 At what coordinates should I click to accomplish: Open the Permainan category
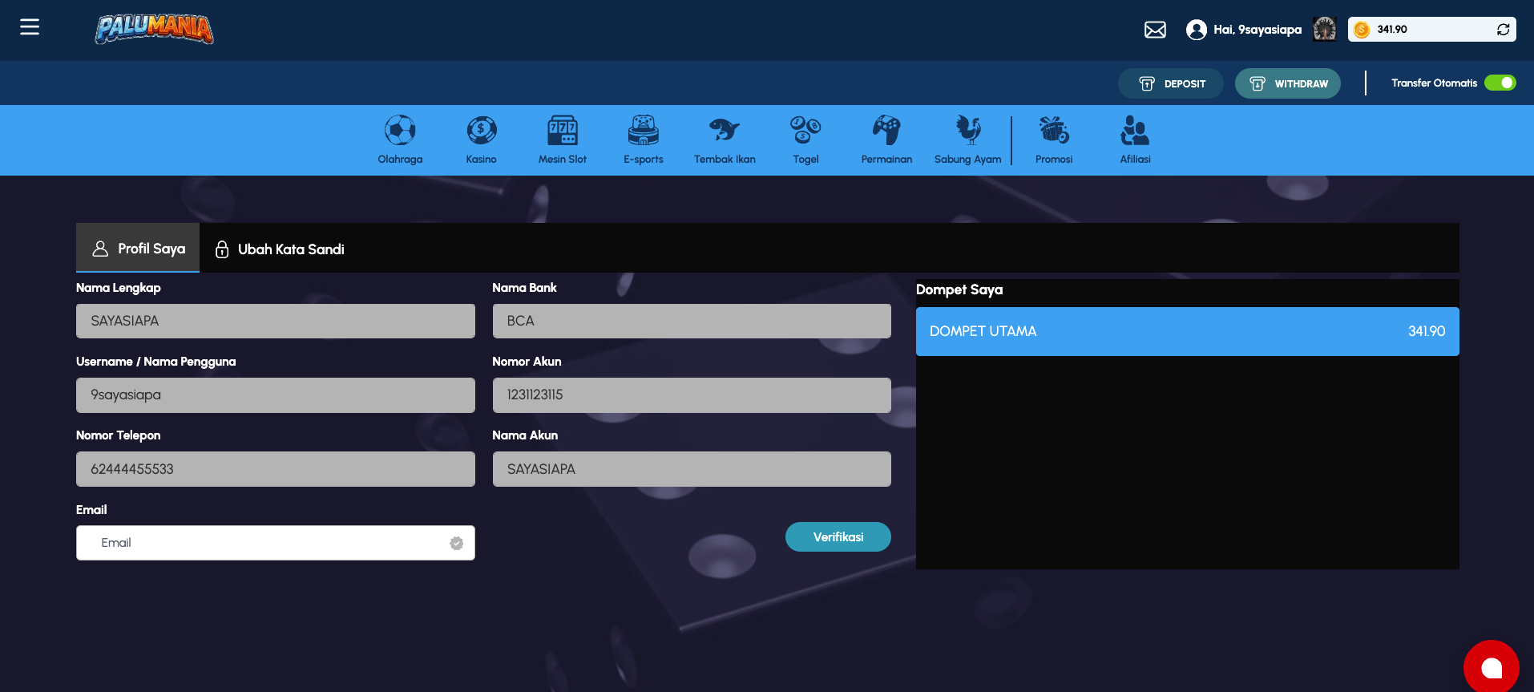(886, 140)
